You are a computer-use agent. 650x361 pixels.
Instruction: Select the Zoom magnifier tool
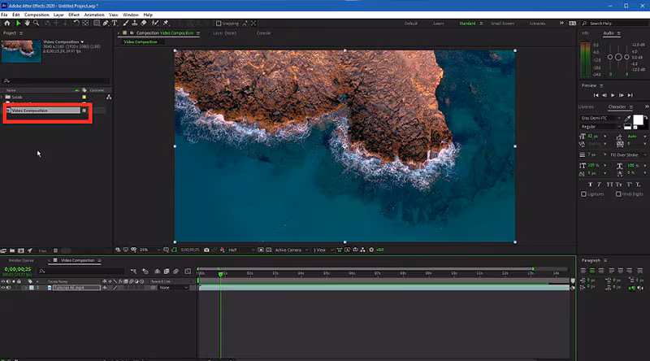pyautogui.click(x=37, y=24)
